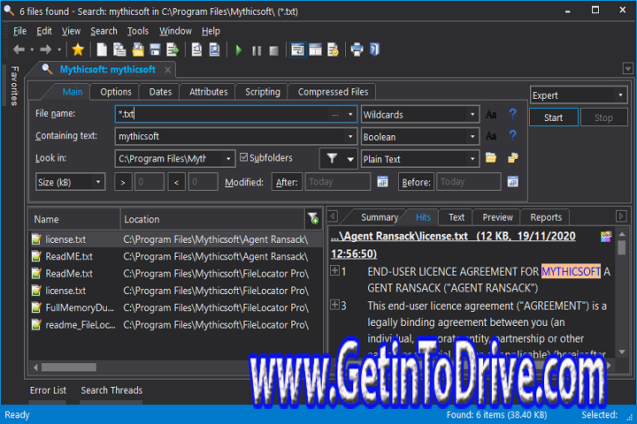The height and width of the screenshot is (424, 637).
Task: Switch to the Compressed Files tab
Action: pos(333,92)
